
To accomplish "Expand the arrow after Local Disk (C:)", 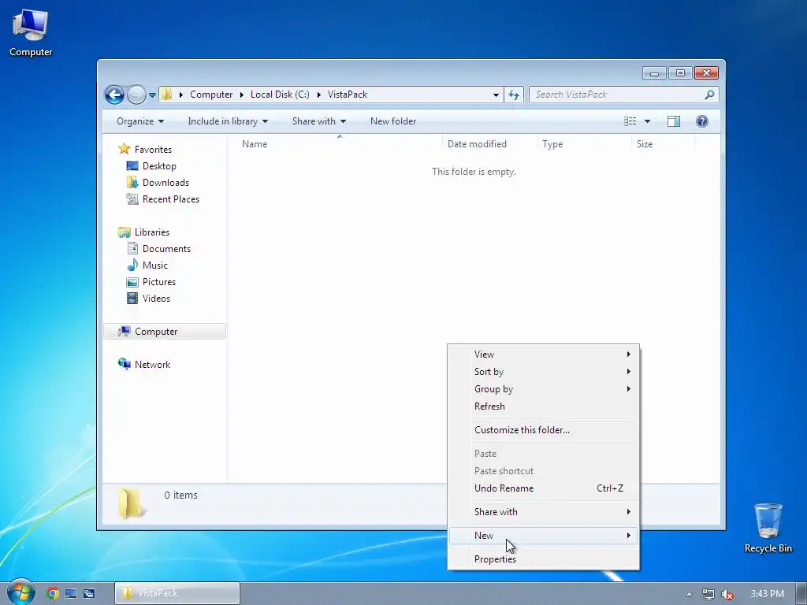I will [x=318, y=95].
